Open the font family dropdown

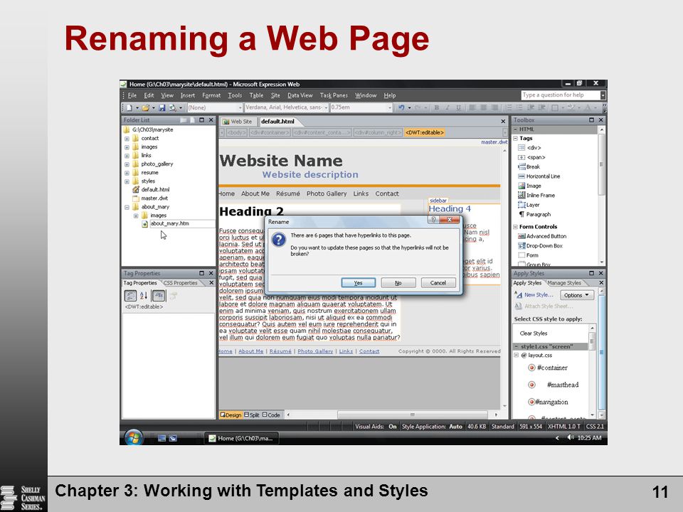click(326, 107)
